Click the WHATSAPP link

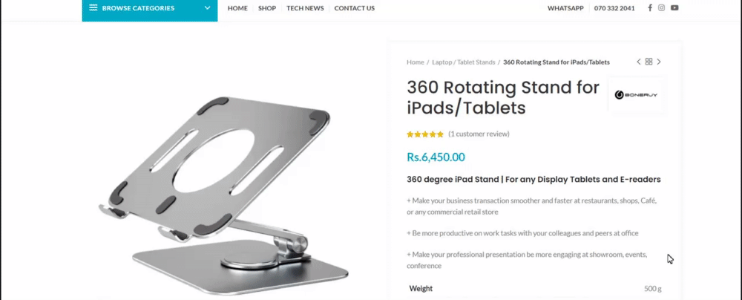click(x=565, y=8)
